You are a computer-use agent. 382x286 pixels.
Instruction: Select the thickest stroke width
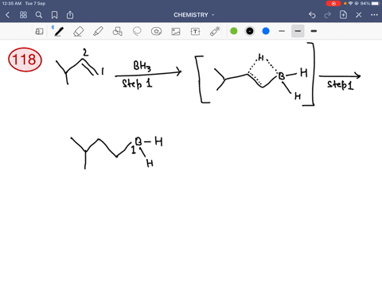[x=314, y=31]
